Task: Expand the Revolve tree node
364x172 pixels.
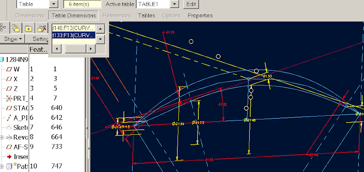Action: tap(2, 137)
